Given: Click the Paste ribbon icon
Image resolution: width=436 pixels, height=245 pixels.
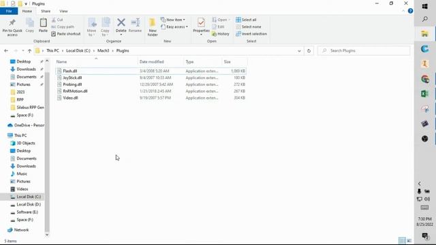Looking at the screenshot, I should tap(43, 22).
